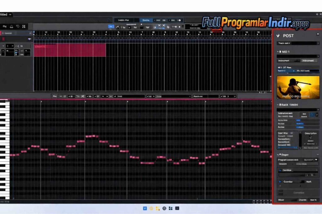This screenshot has height=214, width=322.
Task: Select the bell notification icon top-left
Action: click(x=12, y=27)
